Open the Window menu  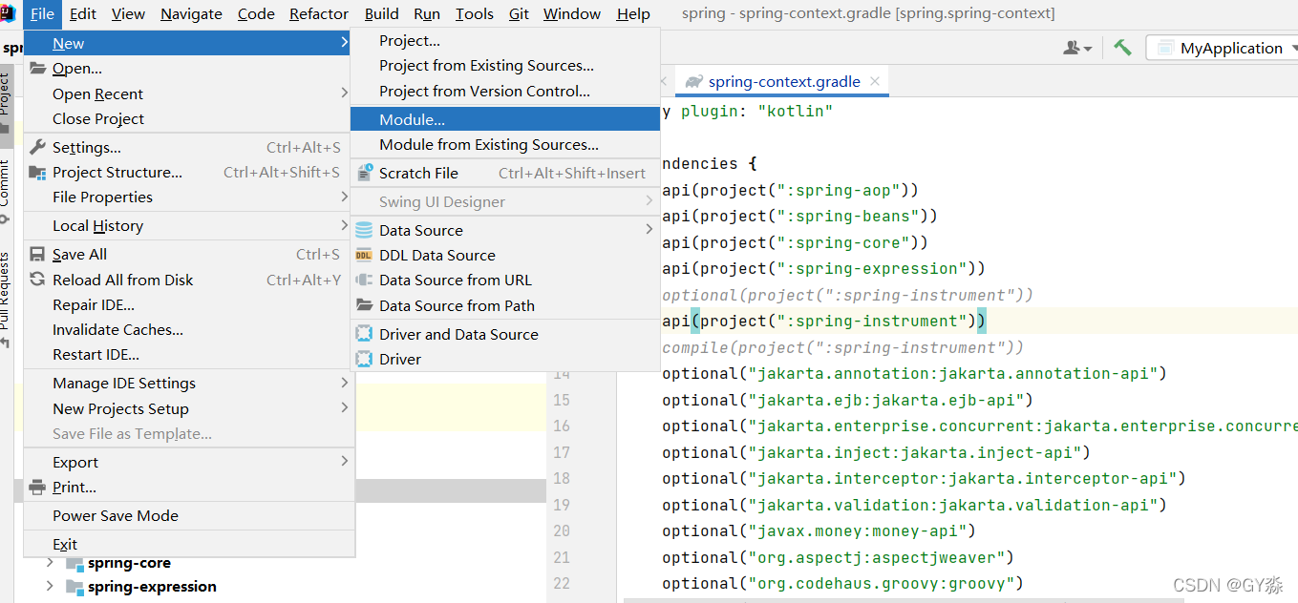(572, 13)
